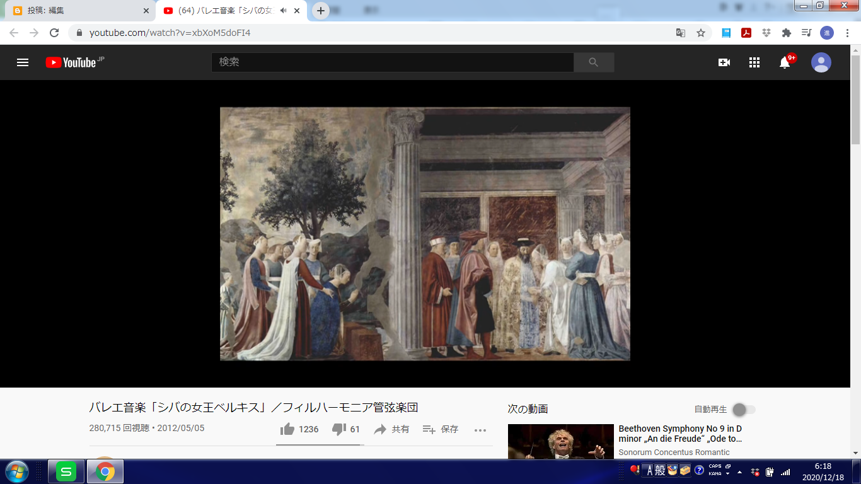Image resolution: width=861 pixels, height=484 pixels.
Task: Close the 投稿: 編集 tab
Action: [146, 11]
